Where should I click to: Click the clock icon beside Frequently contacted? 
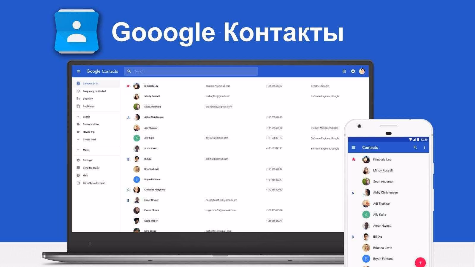tap(78, 91)
